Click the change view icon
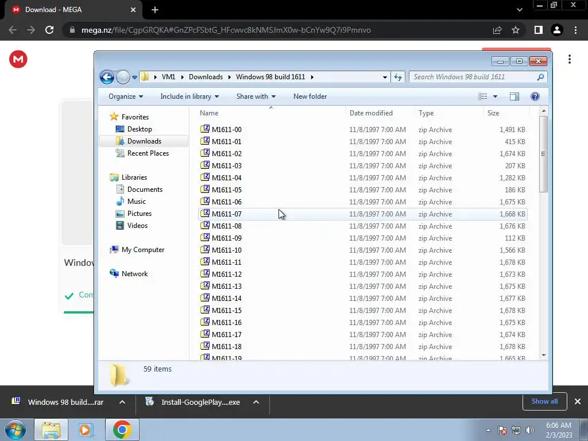Image resolution: width=588 pixels, height=441 pixels. tap(482, 96)
